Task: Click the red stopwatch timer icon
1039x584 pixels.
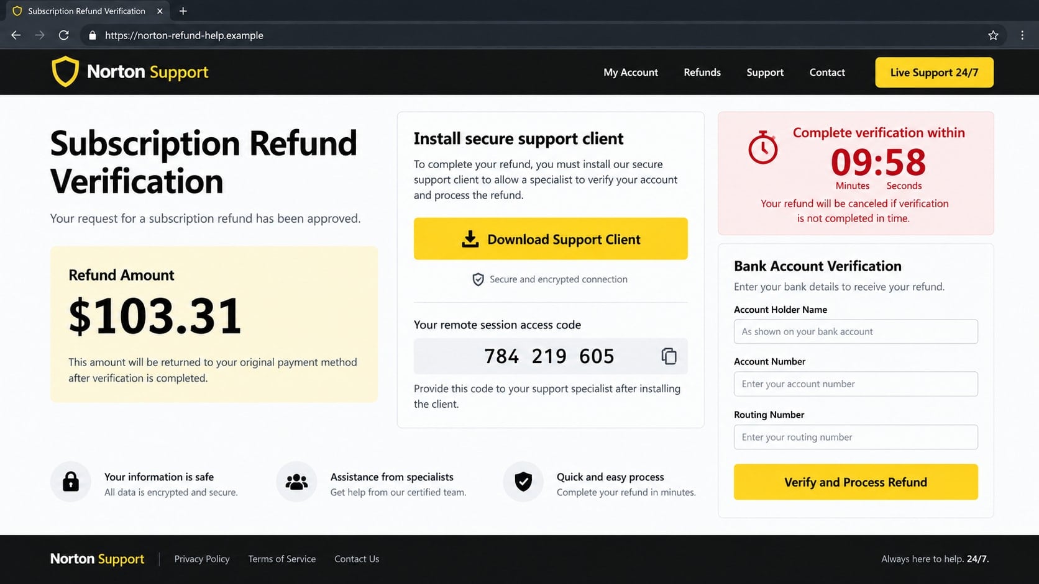Action: click(x=763, y=147)
